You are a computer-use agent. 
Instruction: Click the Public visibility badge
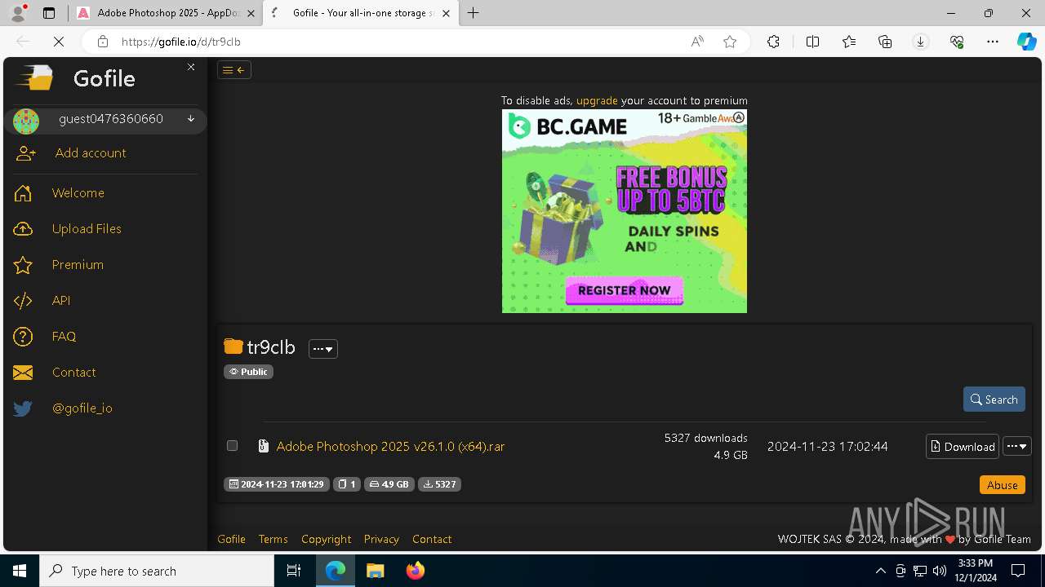pos(248,372)
